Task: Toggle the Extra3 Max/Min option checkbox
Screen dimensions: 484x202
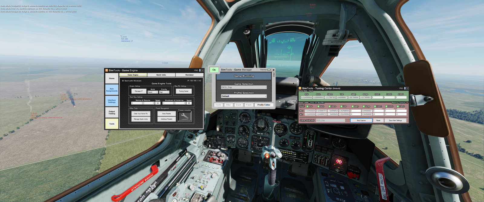Action: point(398,106)
